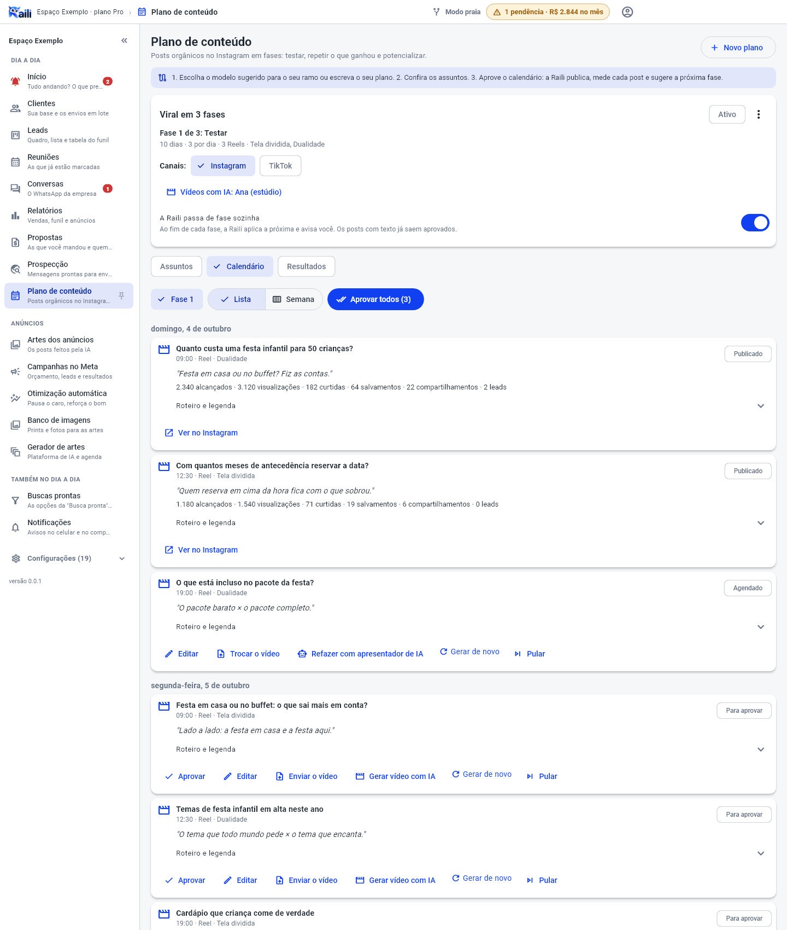
Task: Switch to the Assuntos tab
Action: [x=177, y=266]
